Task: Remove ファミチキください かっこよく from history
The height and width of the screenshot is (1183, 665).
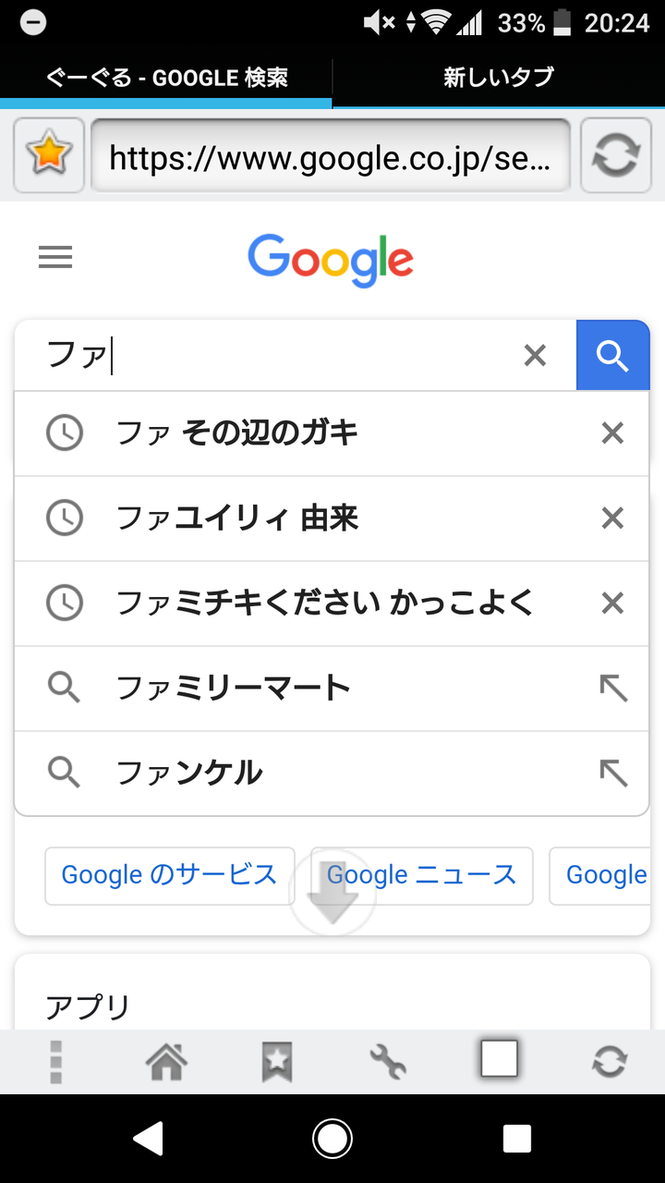Action: (612, 603)
